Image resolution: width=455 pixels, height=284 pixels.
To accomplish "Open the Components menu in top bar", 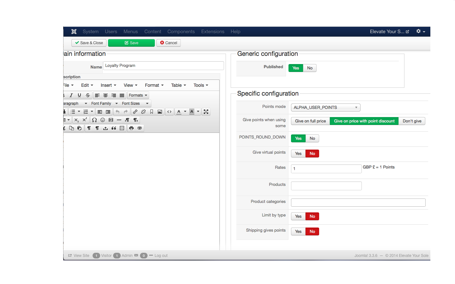I will tap(181, 32).
